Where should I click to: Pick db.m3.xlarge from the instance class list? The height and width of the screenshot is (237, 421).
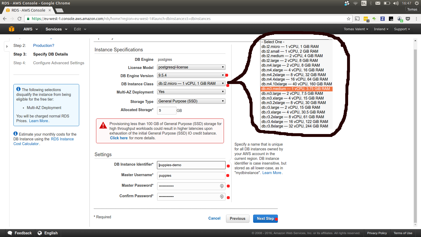297,98
